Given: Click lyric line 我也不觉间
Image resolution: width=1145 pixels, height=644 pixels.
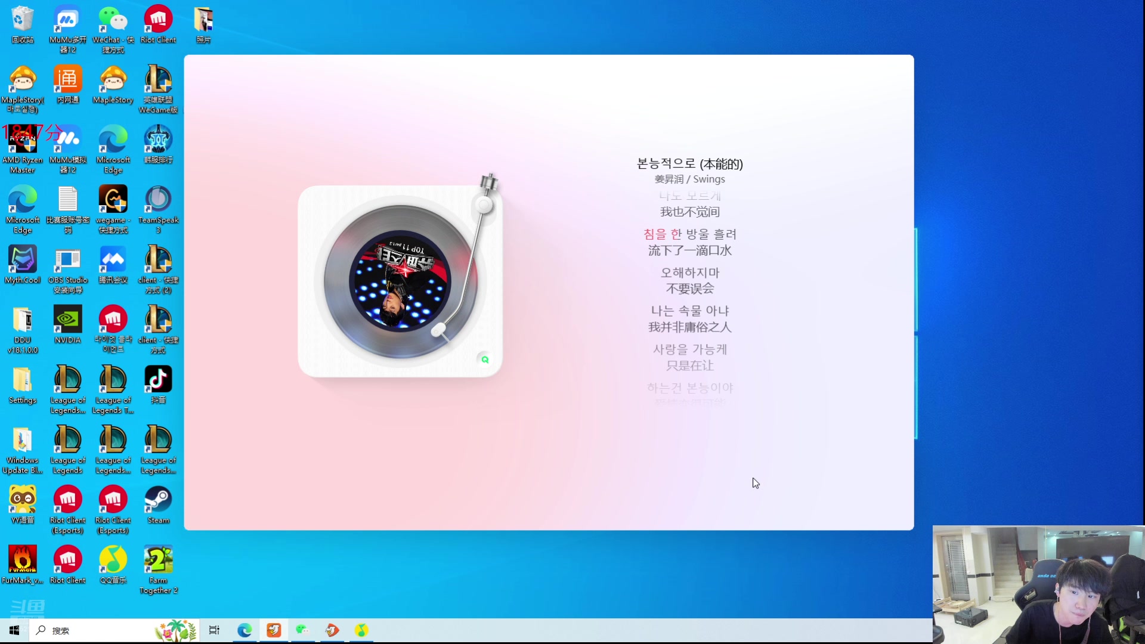Looking at the screenshot, I should pyautogui.click(x=690, y=212).
